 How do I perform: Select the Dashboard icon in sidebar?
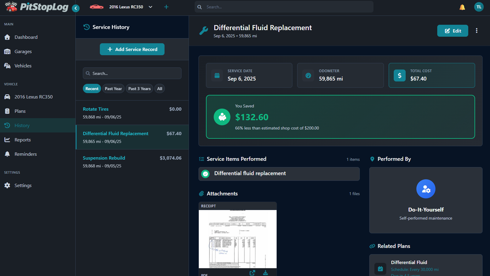(7, 37)
